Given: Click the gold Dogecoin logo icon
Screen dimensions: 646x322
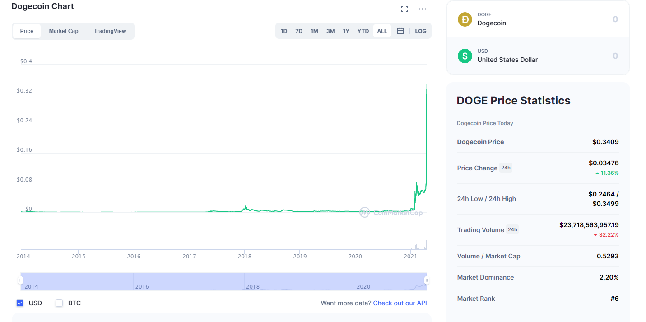Looking at the screenshot, I should coord(465,19).
